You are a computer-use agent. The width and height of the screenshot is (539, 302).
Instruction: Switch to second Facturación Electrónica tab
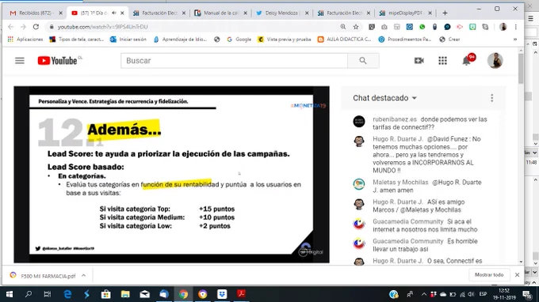point(344,13)
